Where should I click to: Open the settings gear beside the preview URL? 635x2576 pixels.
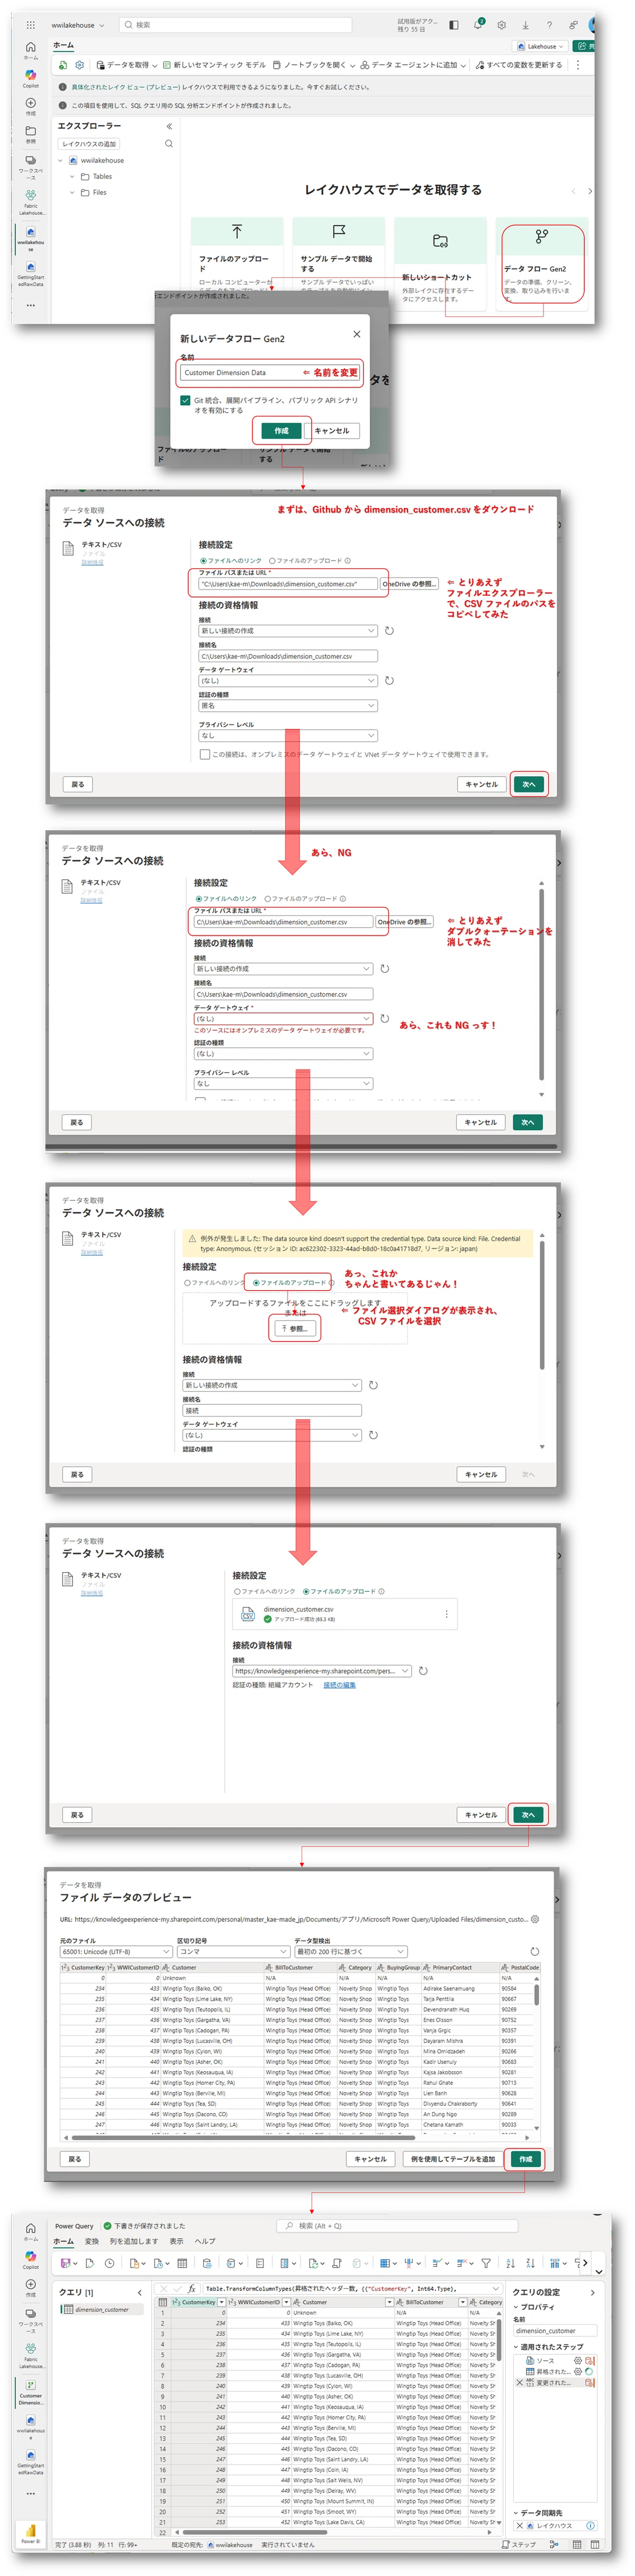coord(535,1919)
